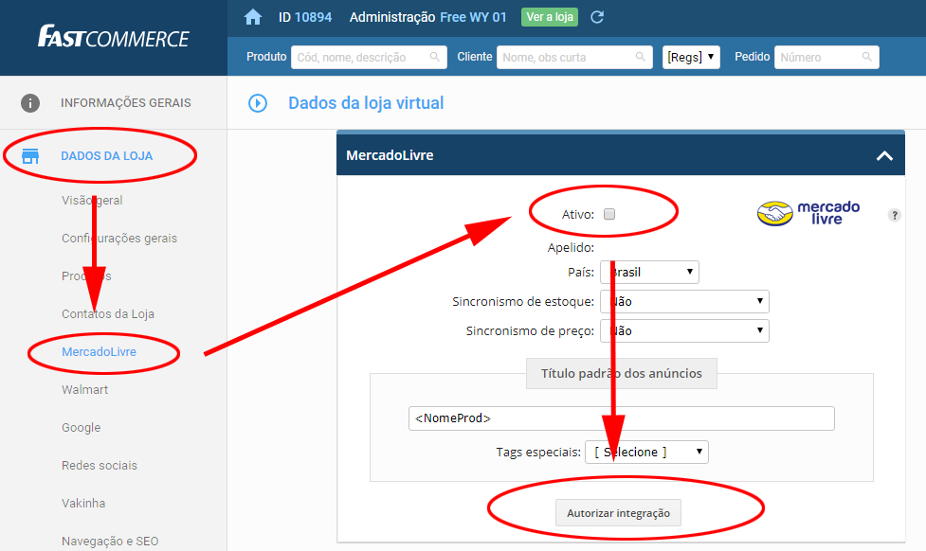Select Google in sidebar
The width and height of the screenshot is (926, 551).
pos(81,428)
